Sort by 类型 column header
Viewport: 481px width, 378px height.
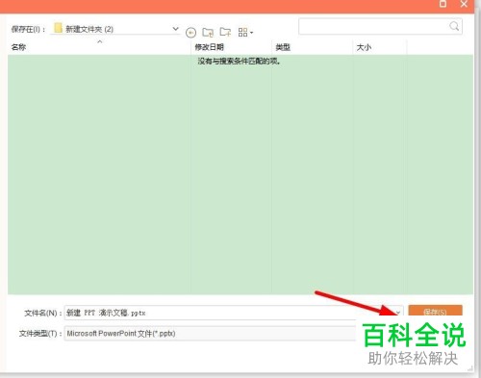283,47
